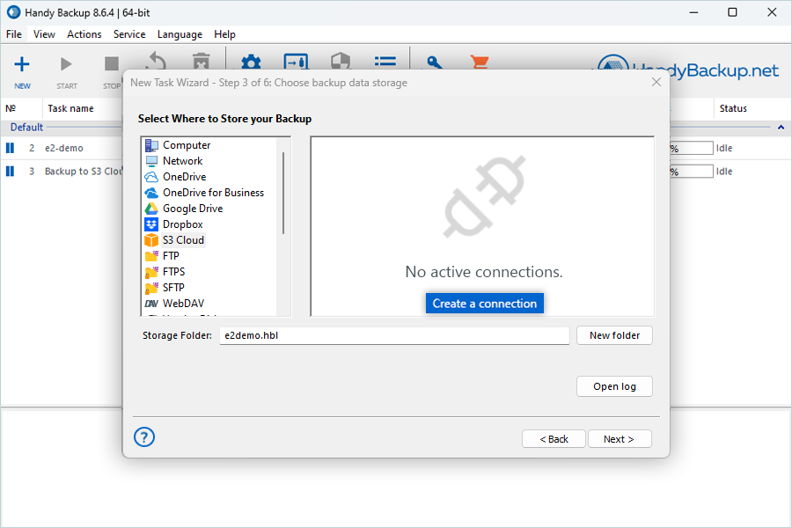Click the list view toolbar icon
Screen dimensions: 792x528
[x=385, y=62]
